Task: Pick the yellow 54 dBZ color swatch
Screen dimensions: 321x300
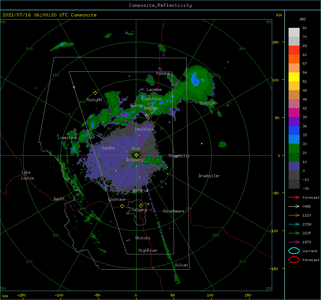Action: point(294,77)
